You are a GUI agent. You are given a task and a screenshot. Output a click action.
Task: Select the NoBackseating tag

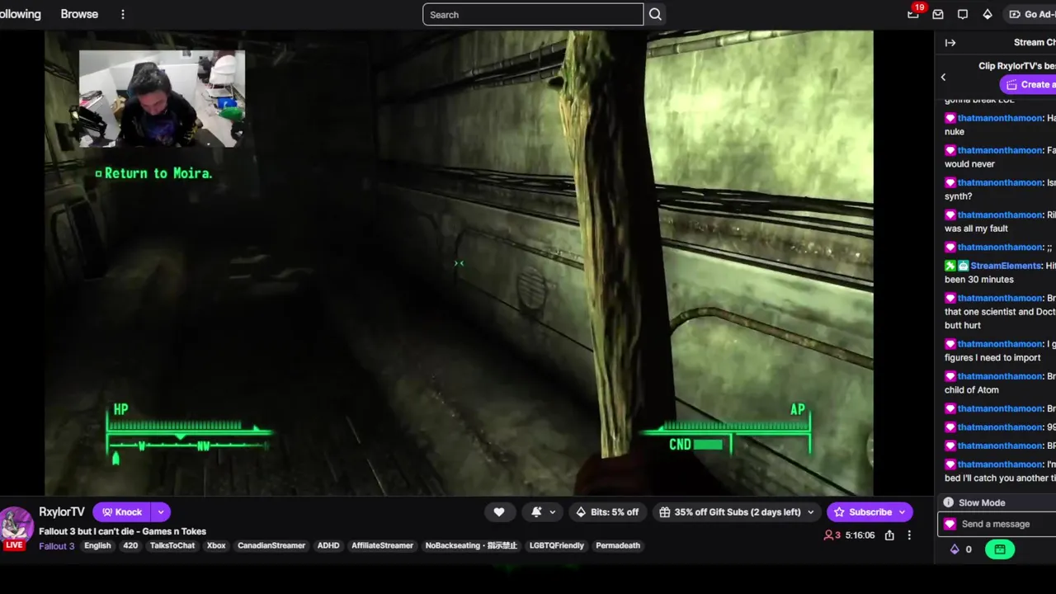pos(471,545)
